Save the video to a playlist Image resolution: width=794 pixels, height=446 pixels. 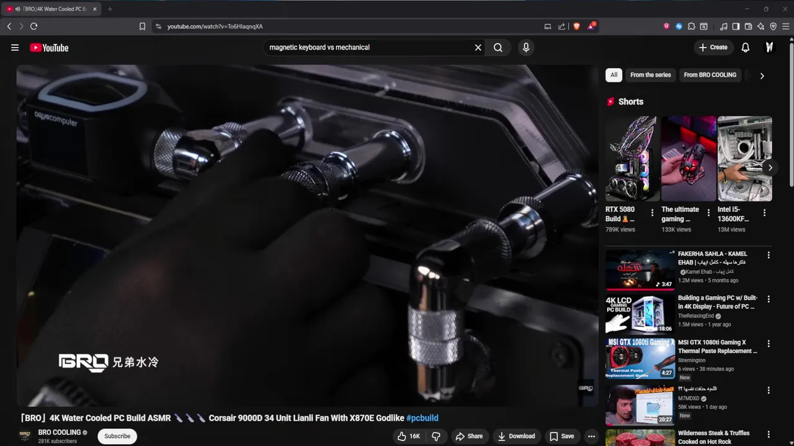pyautogui.click(x=562, y=436)
